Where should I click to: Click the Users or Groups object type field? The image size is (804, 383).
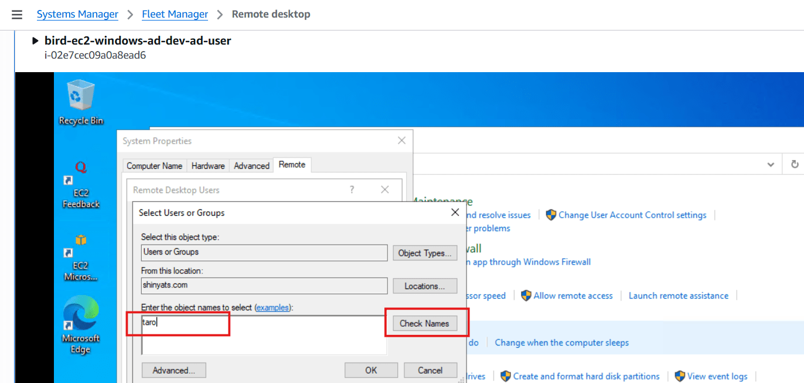(x=264, y=253)
